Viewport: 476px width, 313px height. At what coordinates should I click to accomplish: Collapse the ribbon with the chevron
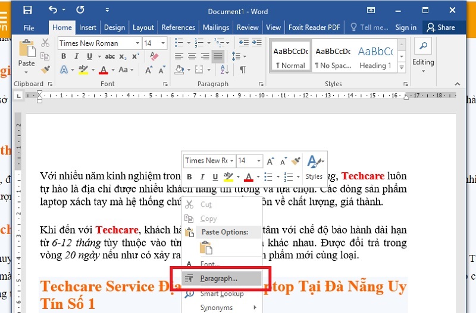tap(458, 84)
